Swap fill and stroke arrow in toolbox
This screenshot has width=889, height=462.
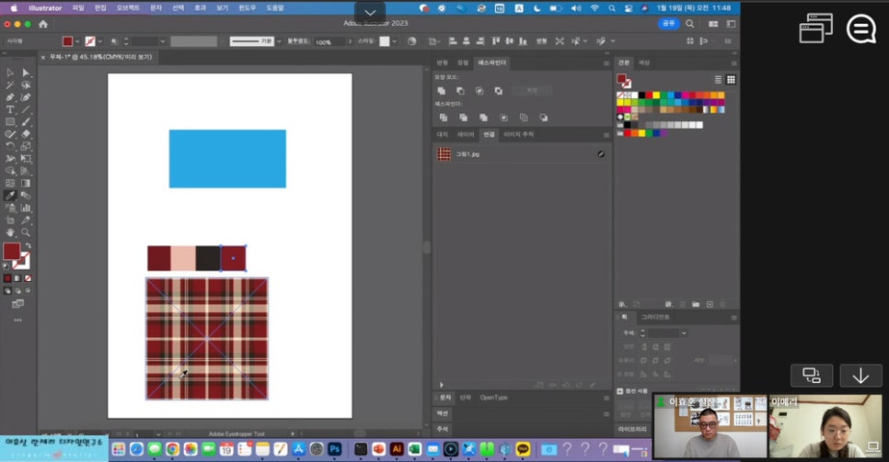click(28, 246)
